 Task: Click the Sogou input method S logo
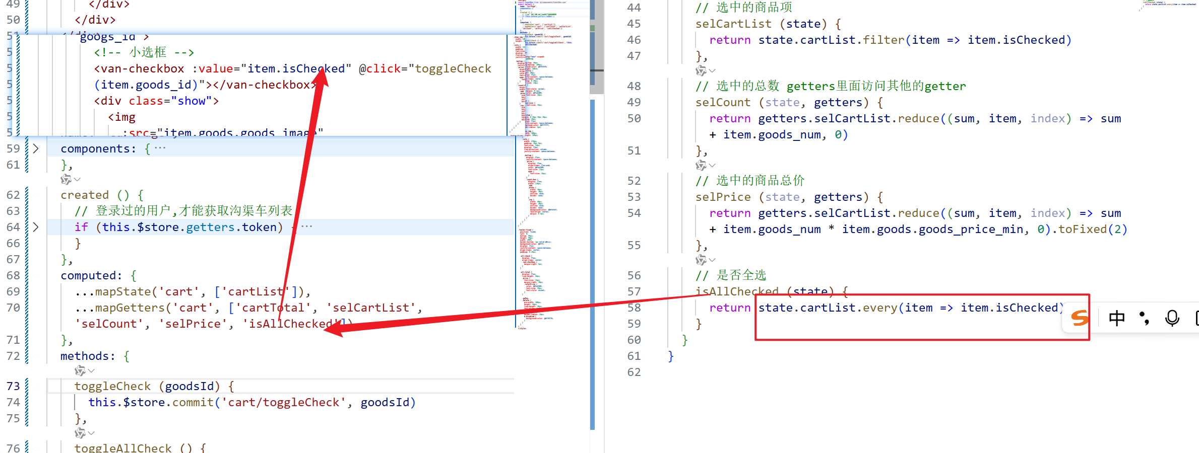(x=1080, y=318)
